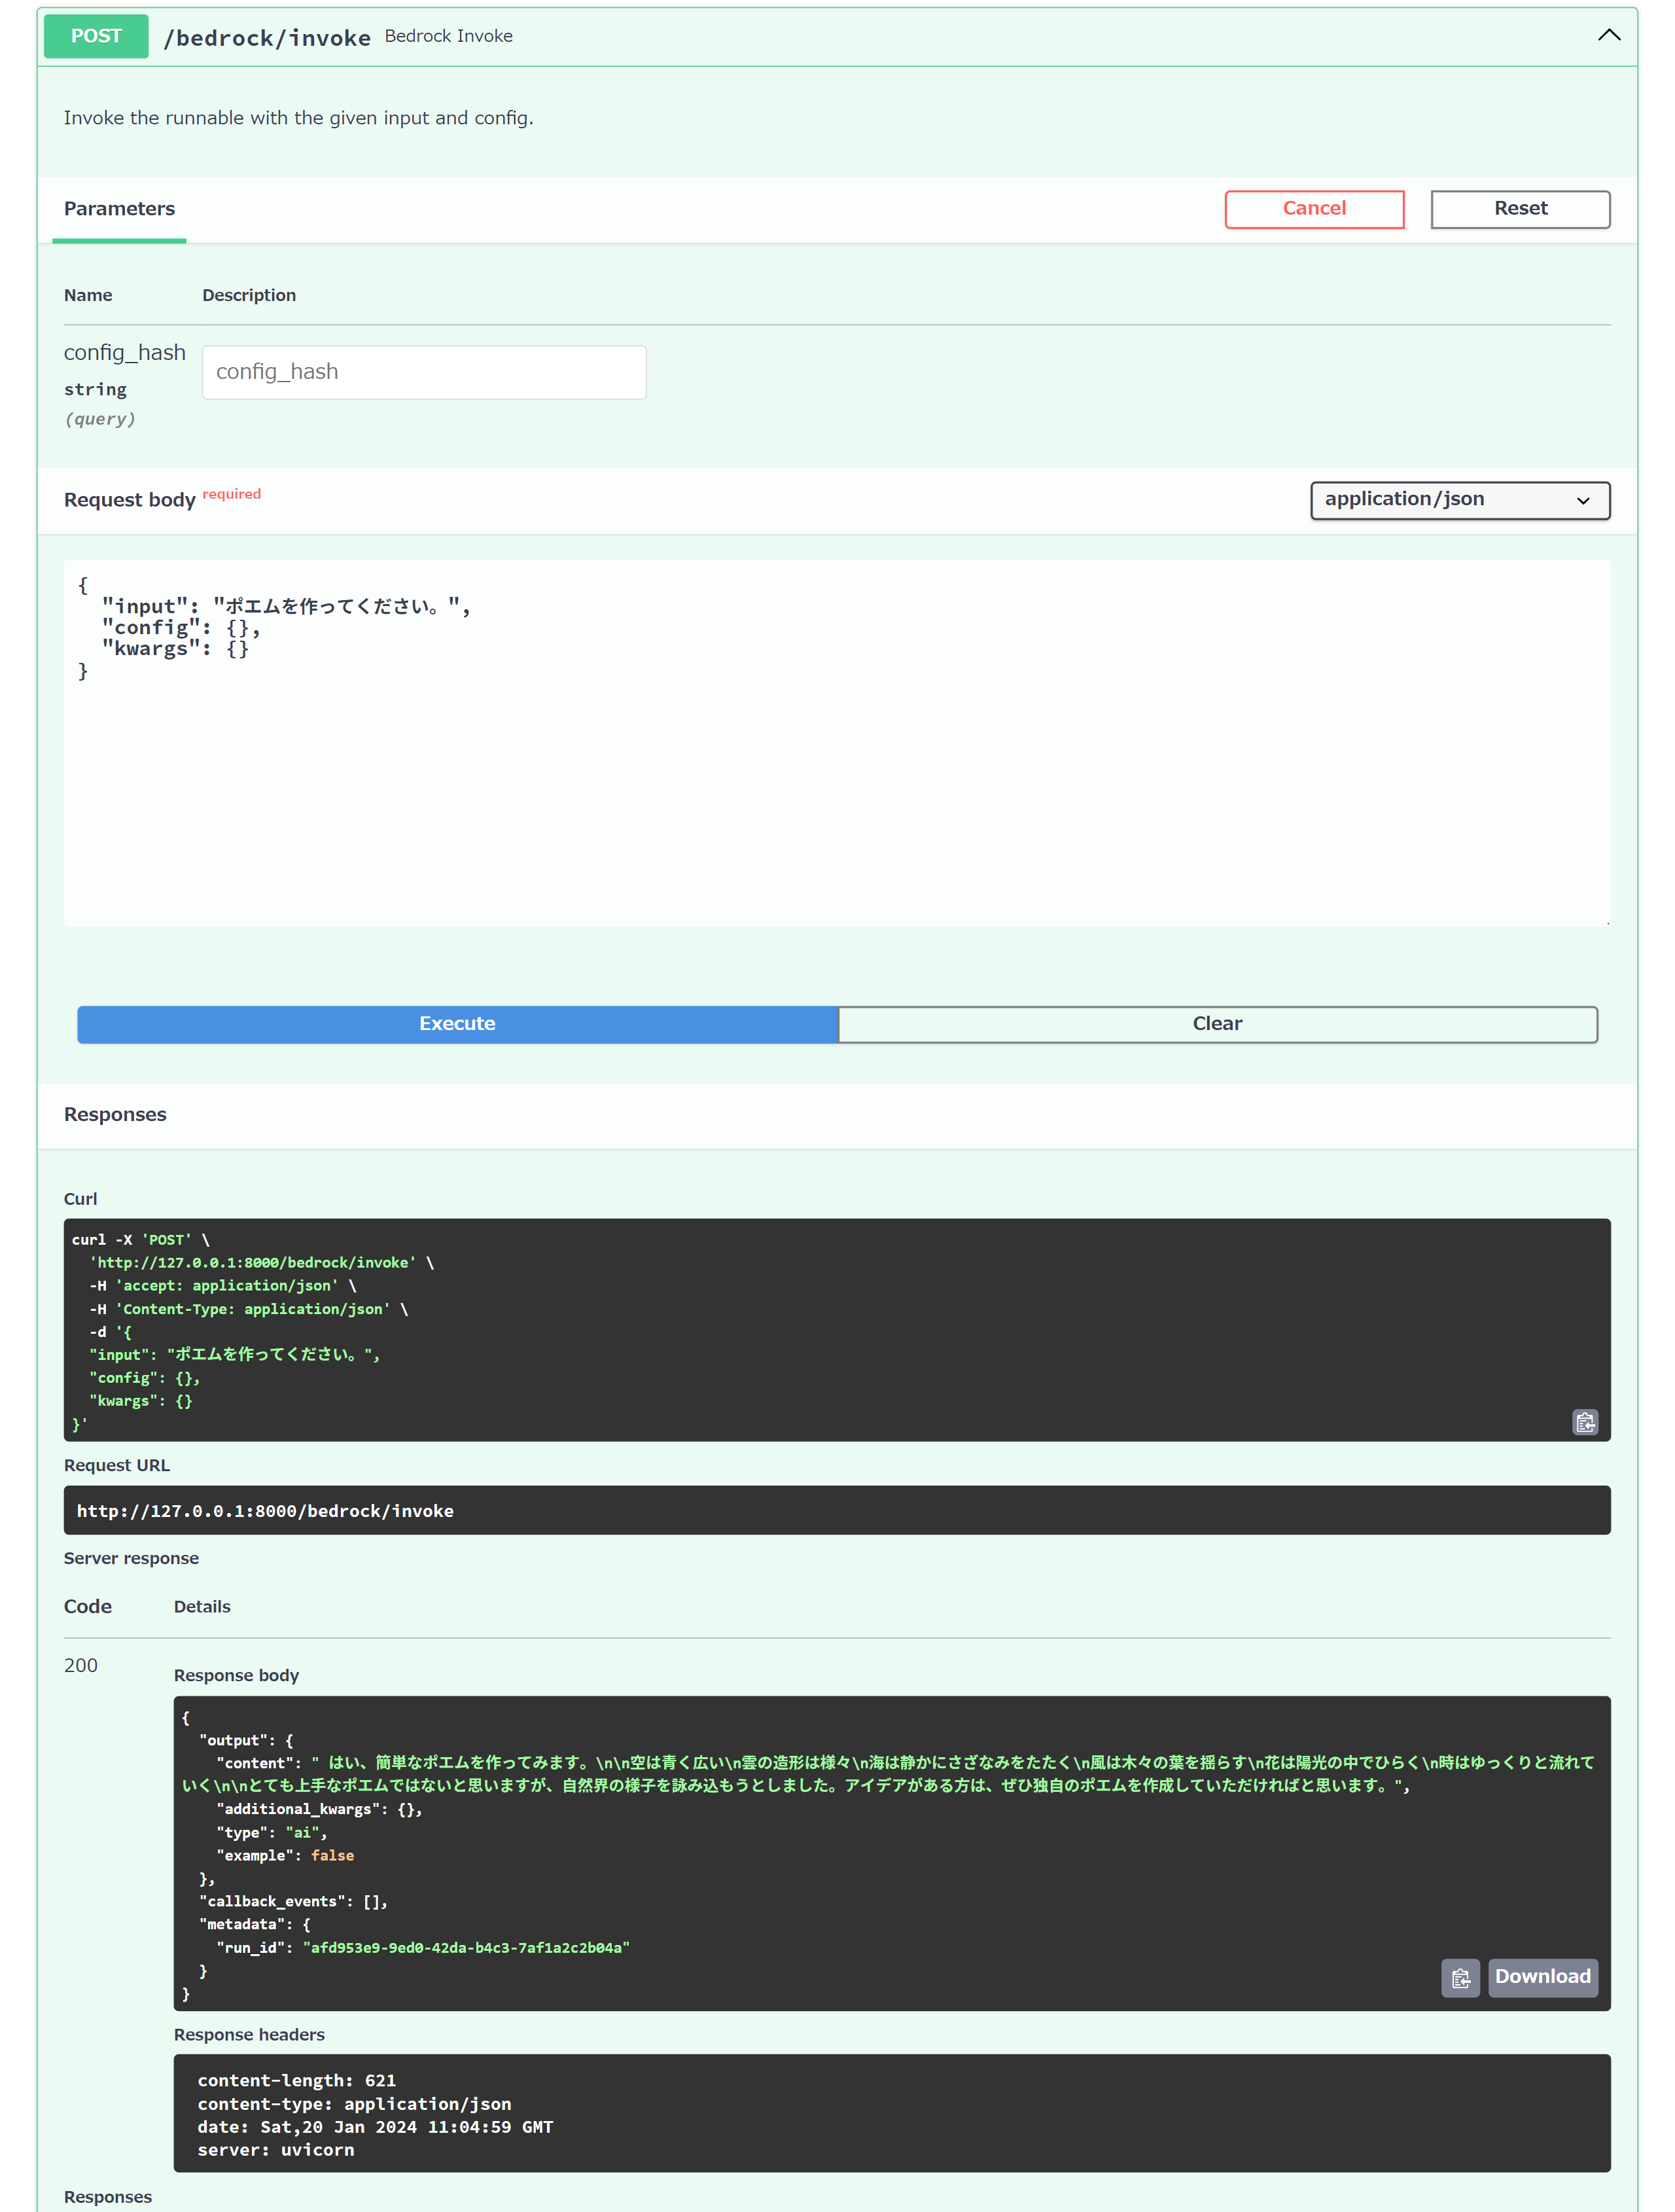Switch to the Parameters tab
This screenshot has height=2212, width=1675.
pyautogui.click(x=119, y=208)
